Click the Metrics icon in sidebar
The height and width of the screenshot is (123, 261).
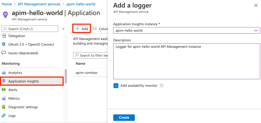pyautogui.click(x=4, y=99)
